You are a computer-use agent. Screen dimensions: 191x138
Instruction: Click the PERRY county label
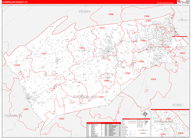(x=85, y=12)
